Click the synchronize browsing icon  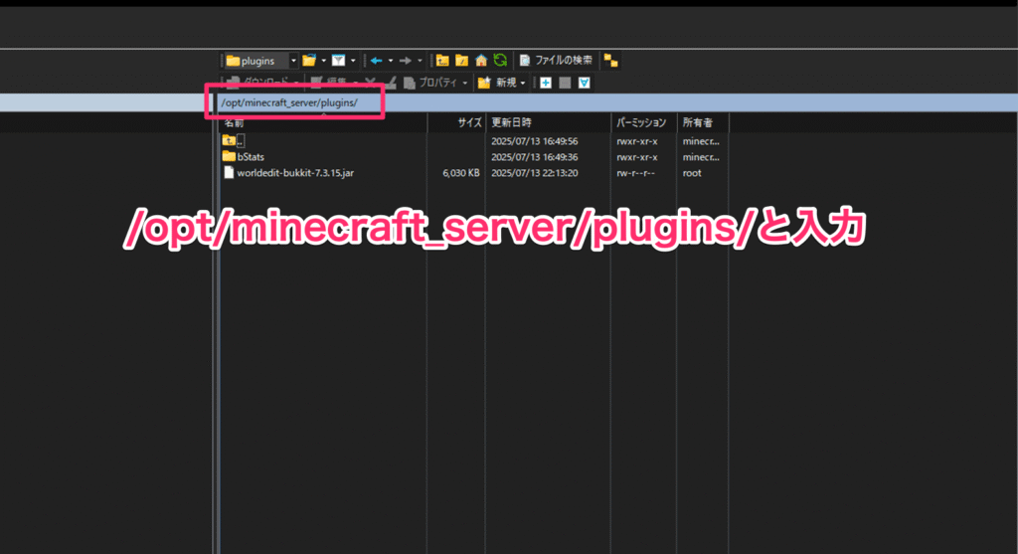point(611,61)
